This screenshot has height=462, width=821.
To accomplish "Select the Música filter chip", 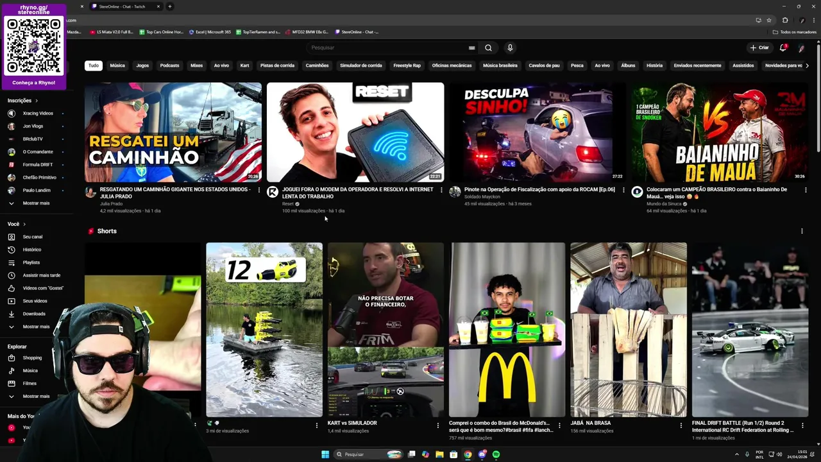I will (117, 65).
